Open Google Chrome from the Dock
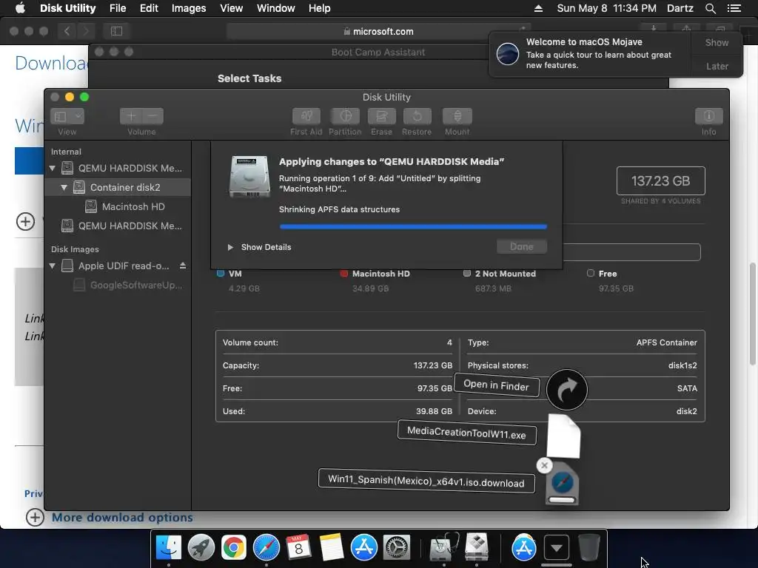This screenshot has width=758, height=568. click(x=233, y=548)
